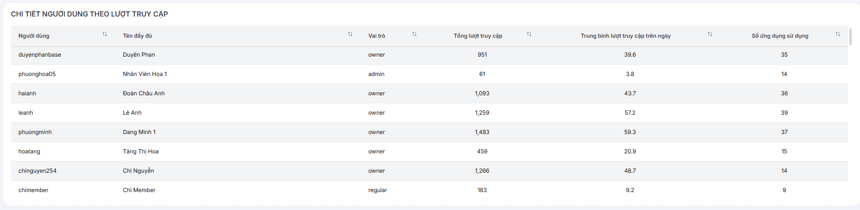Screen dimensions: 860x210
Task: Sort by Người dùng column icon
Action: click(105, 34)
